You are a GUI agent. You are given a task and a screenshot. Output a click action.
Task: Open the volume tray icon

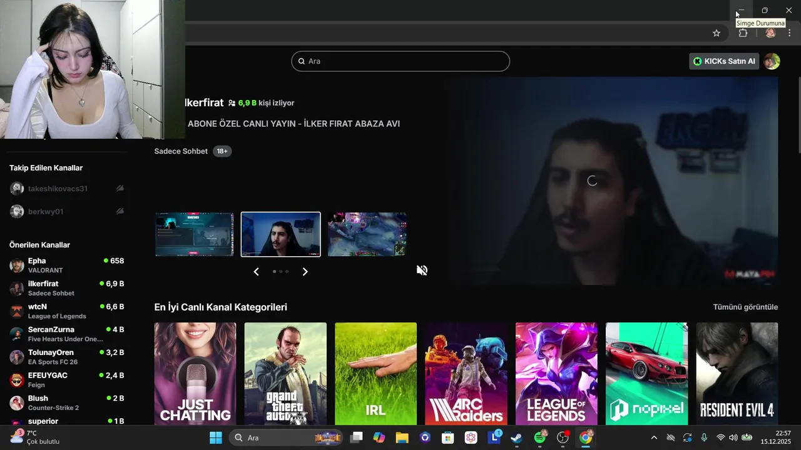733,437
